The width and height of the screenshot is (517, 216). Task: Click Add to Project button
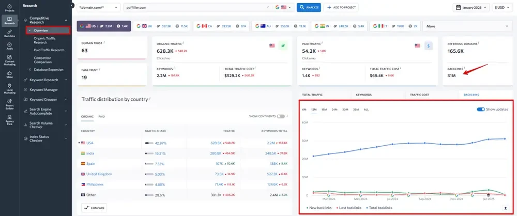tap(341, 7)
